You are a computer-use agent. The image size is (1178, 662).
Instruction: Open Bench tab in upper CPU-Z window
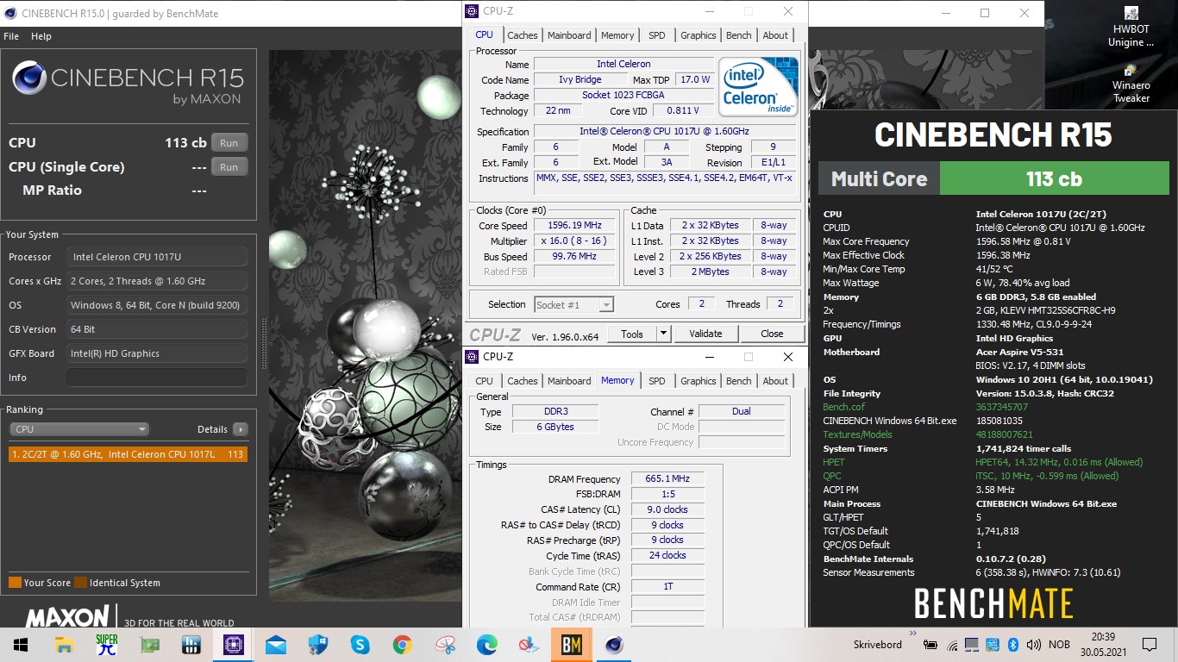pyautogui.click(x=738, y=35)
